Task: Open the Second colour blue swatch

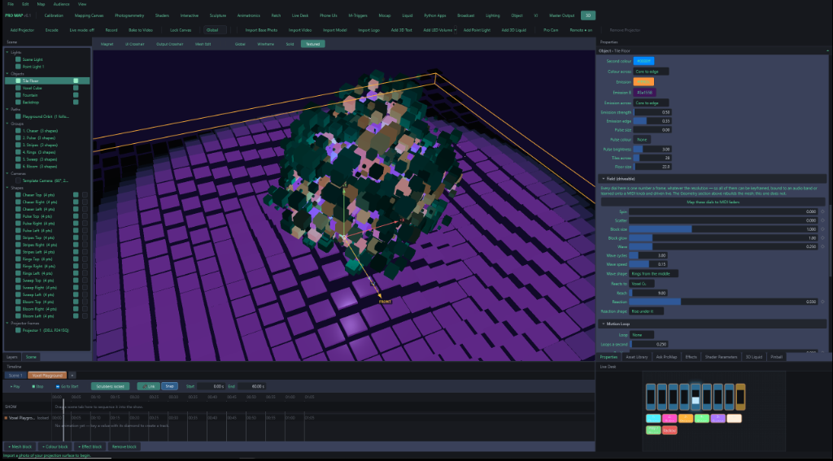Action: pos(643,61)
